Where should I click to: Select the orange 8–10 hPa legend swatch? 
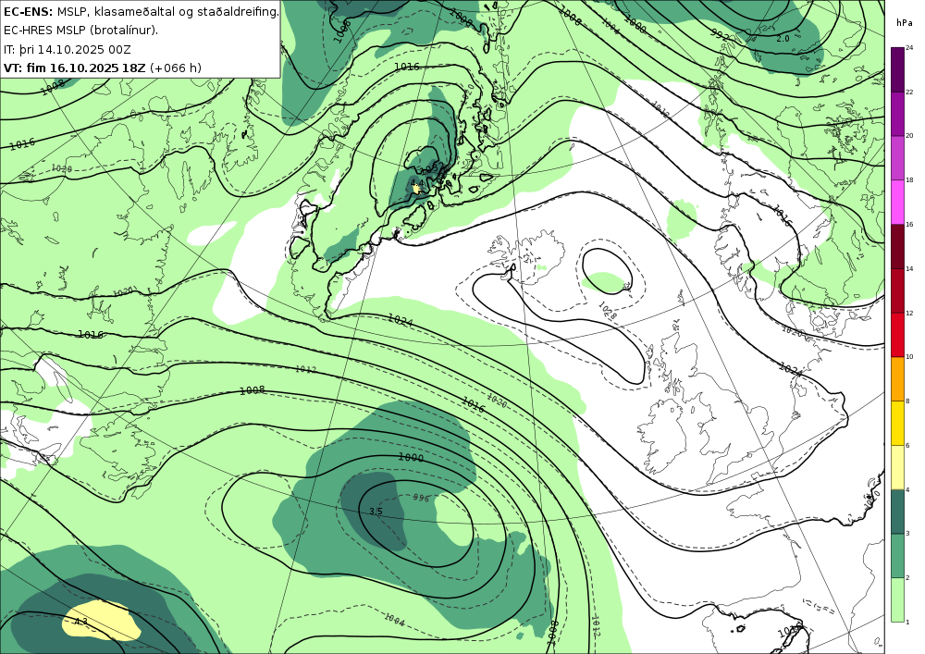(x=897, y=378)
